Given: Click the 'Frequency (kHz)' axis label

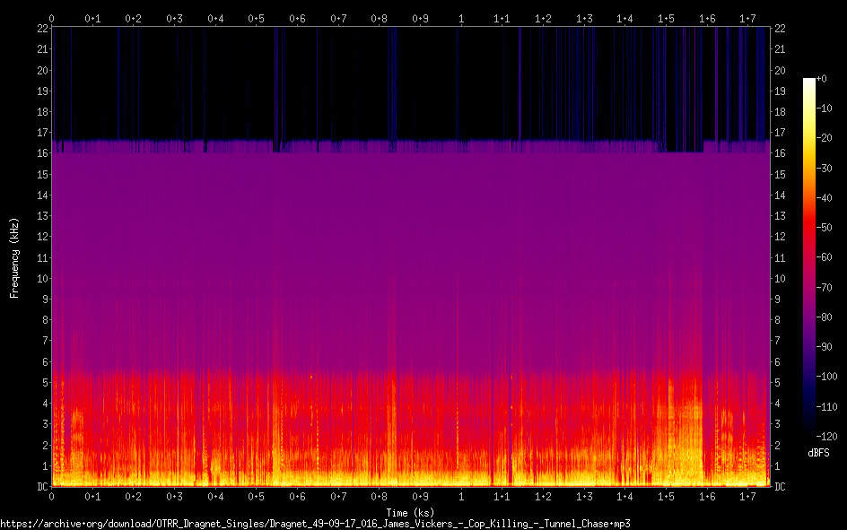Looking at the screenshot, I should (x=14, y=256).
